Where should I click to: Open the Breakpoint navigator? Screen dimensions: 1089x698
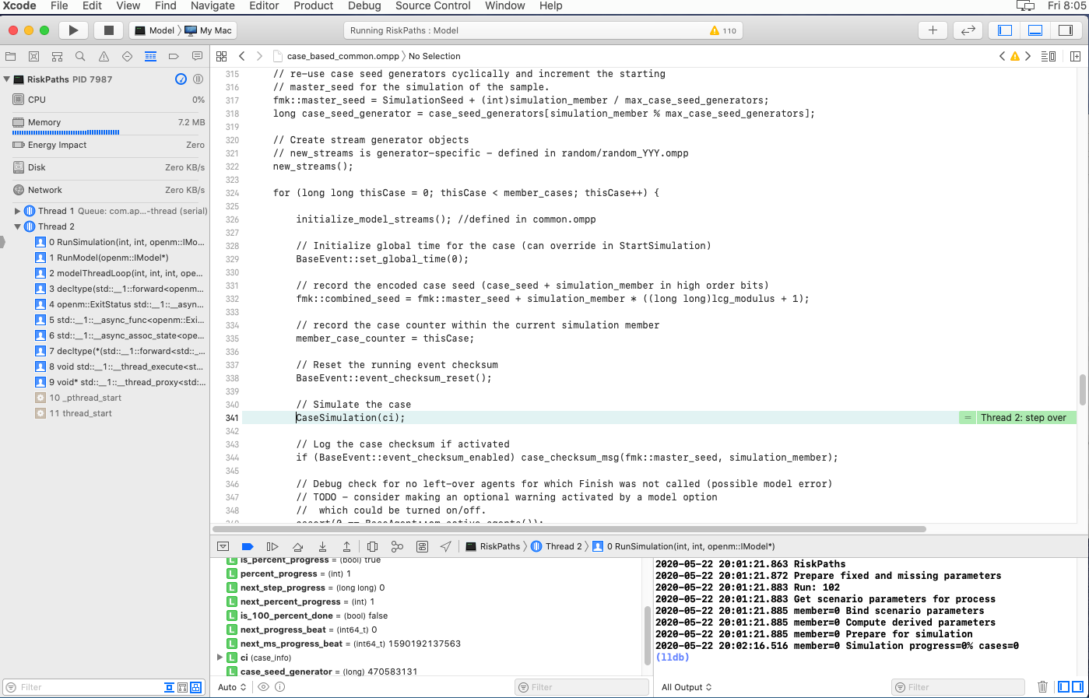(x=174, y=57)
